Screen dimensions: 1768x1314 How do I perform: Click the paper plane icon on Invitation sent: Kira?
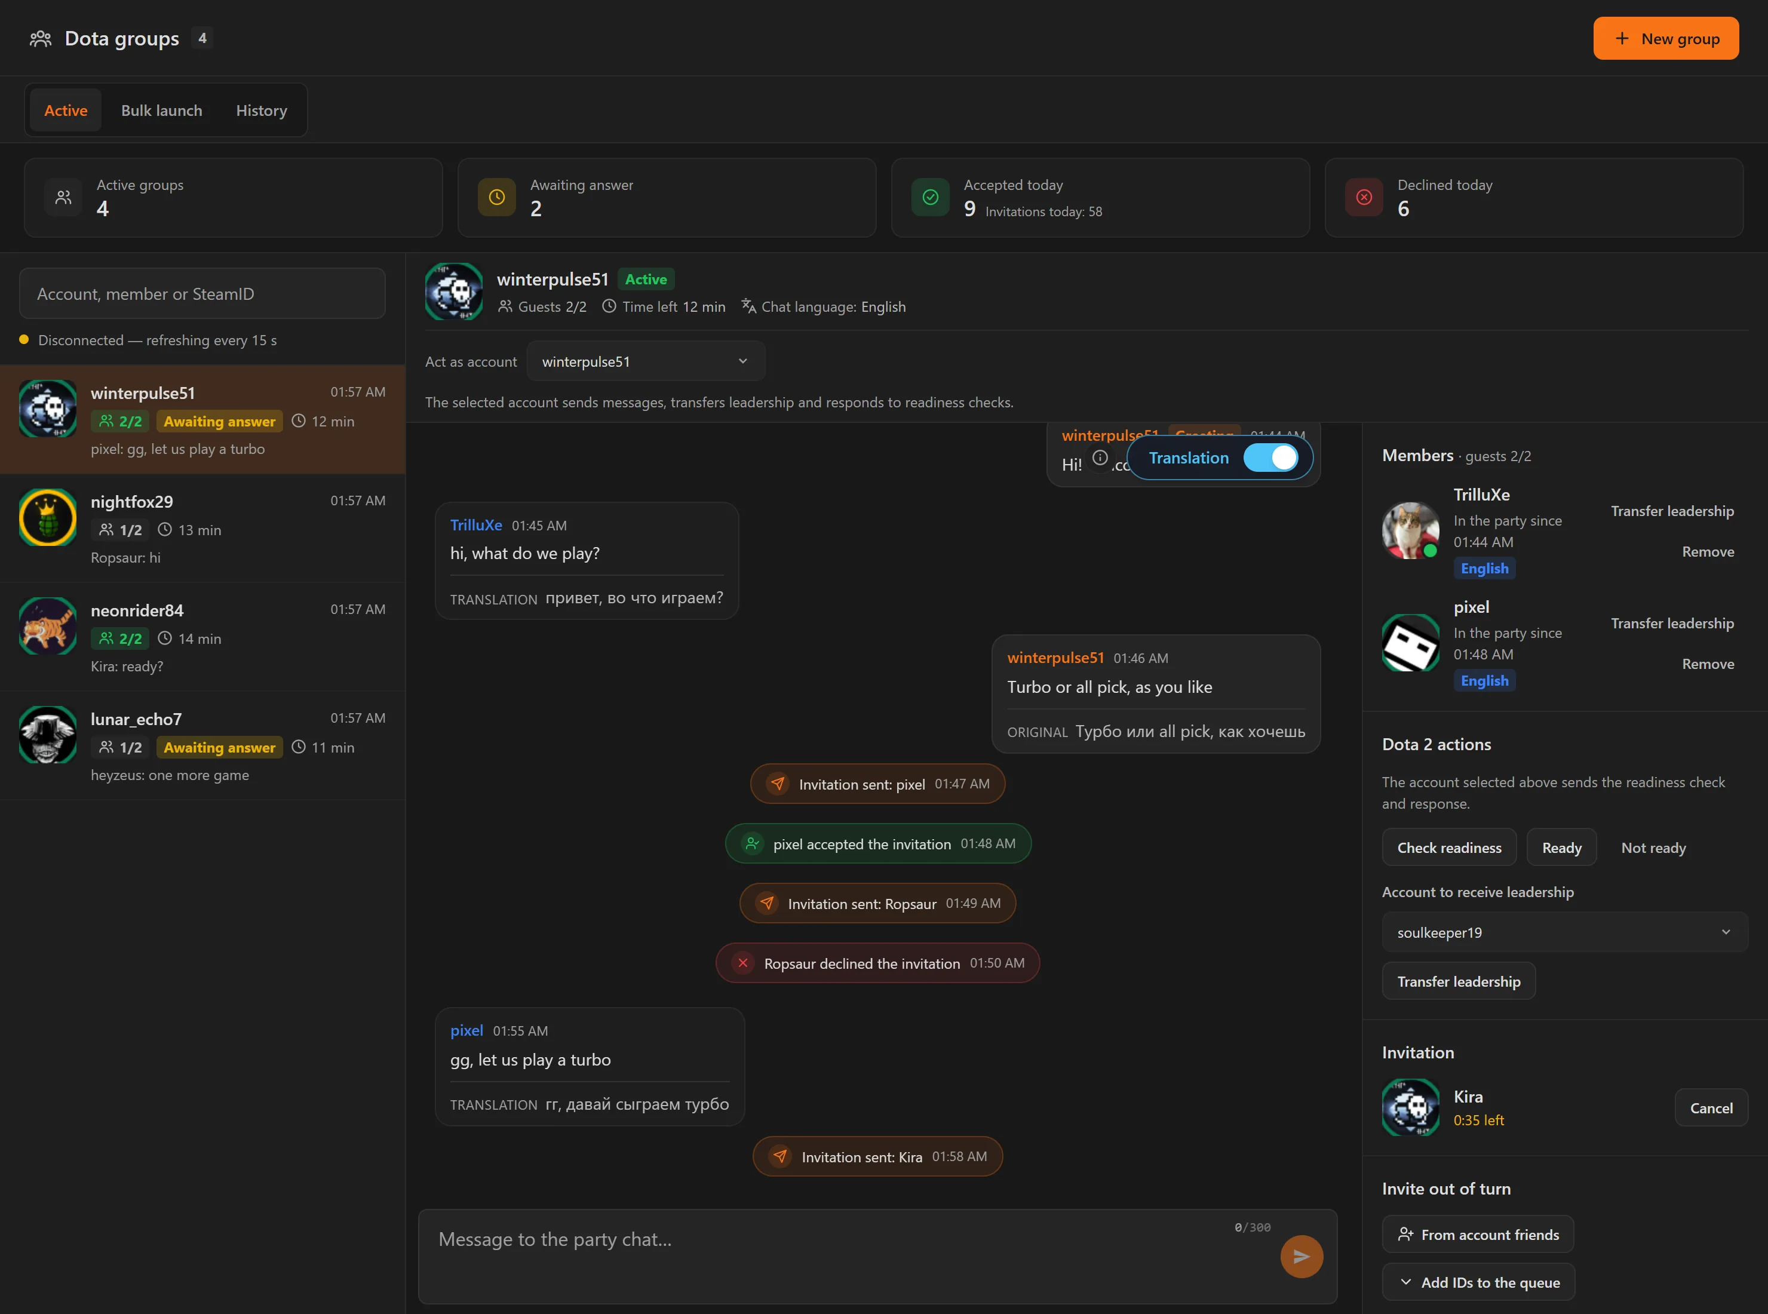pos(780,1156)
